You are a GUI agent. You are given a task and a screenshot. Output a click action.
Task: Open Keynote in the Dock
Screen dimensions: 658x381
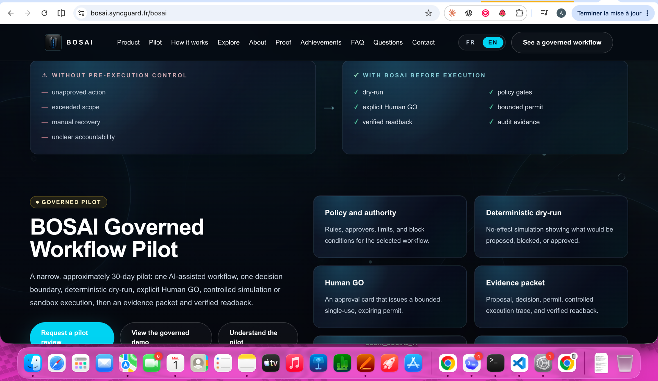click(x=318, y=363)
